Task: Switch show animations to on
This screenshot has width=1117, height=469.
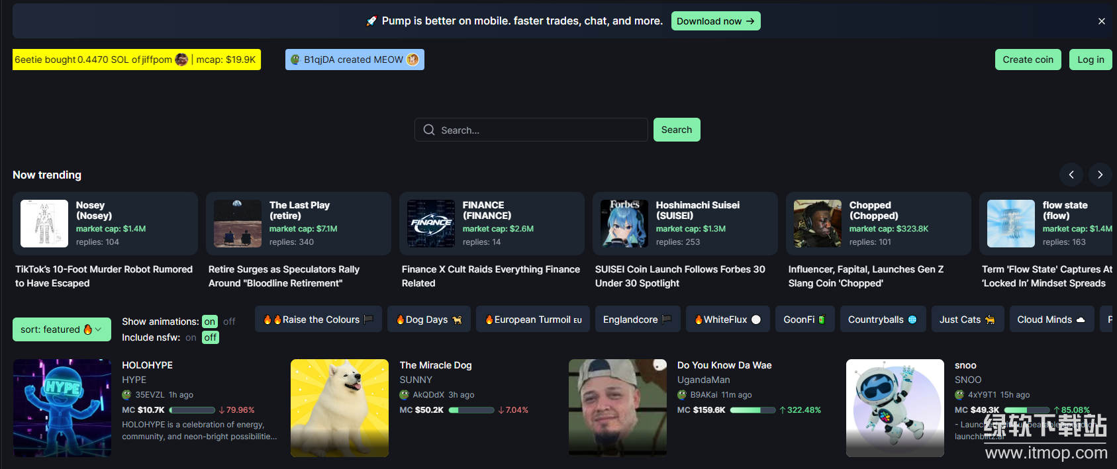Action: click(210, 321)
